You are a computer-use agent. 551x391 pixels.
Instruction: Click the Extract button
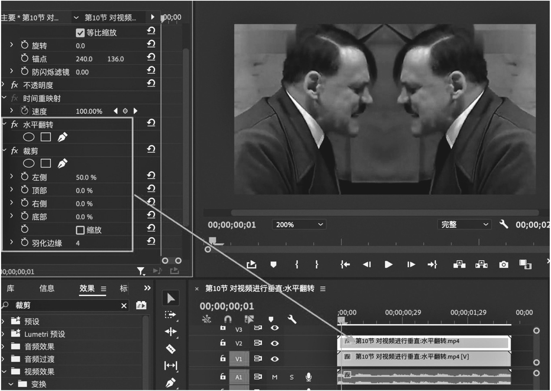[x=482, y=265]
